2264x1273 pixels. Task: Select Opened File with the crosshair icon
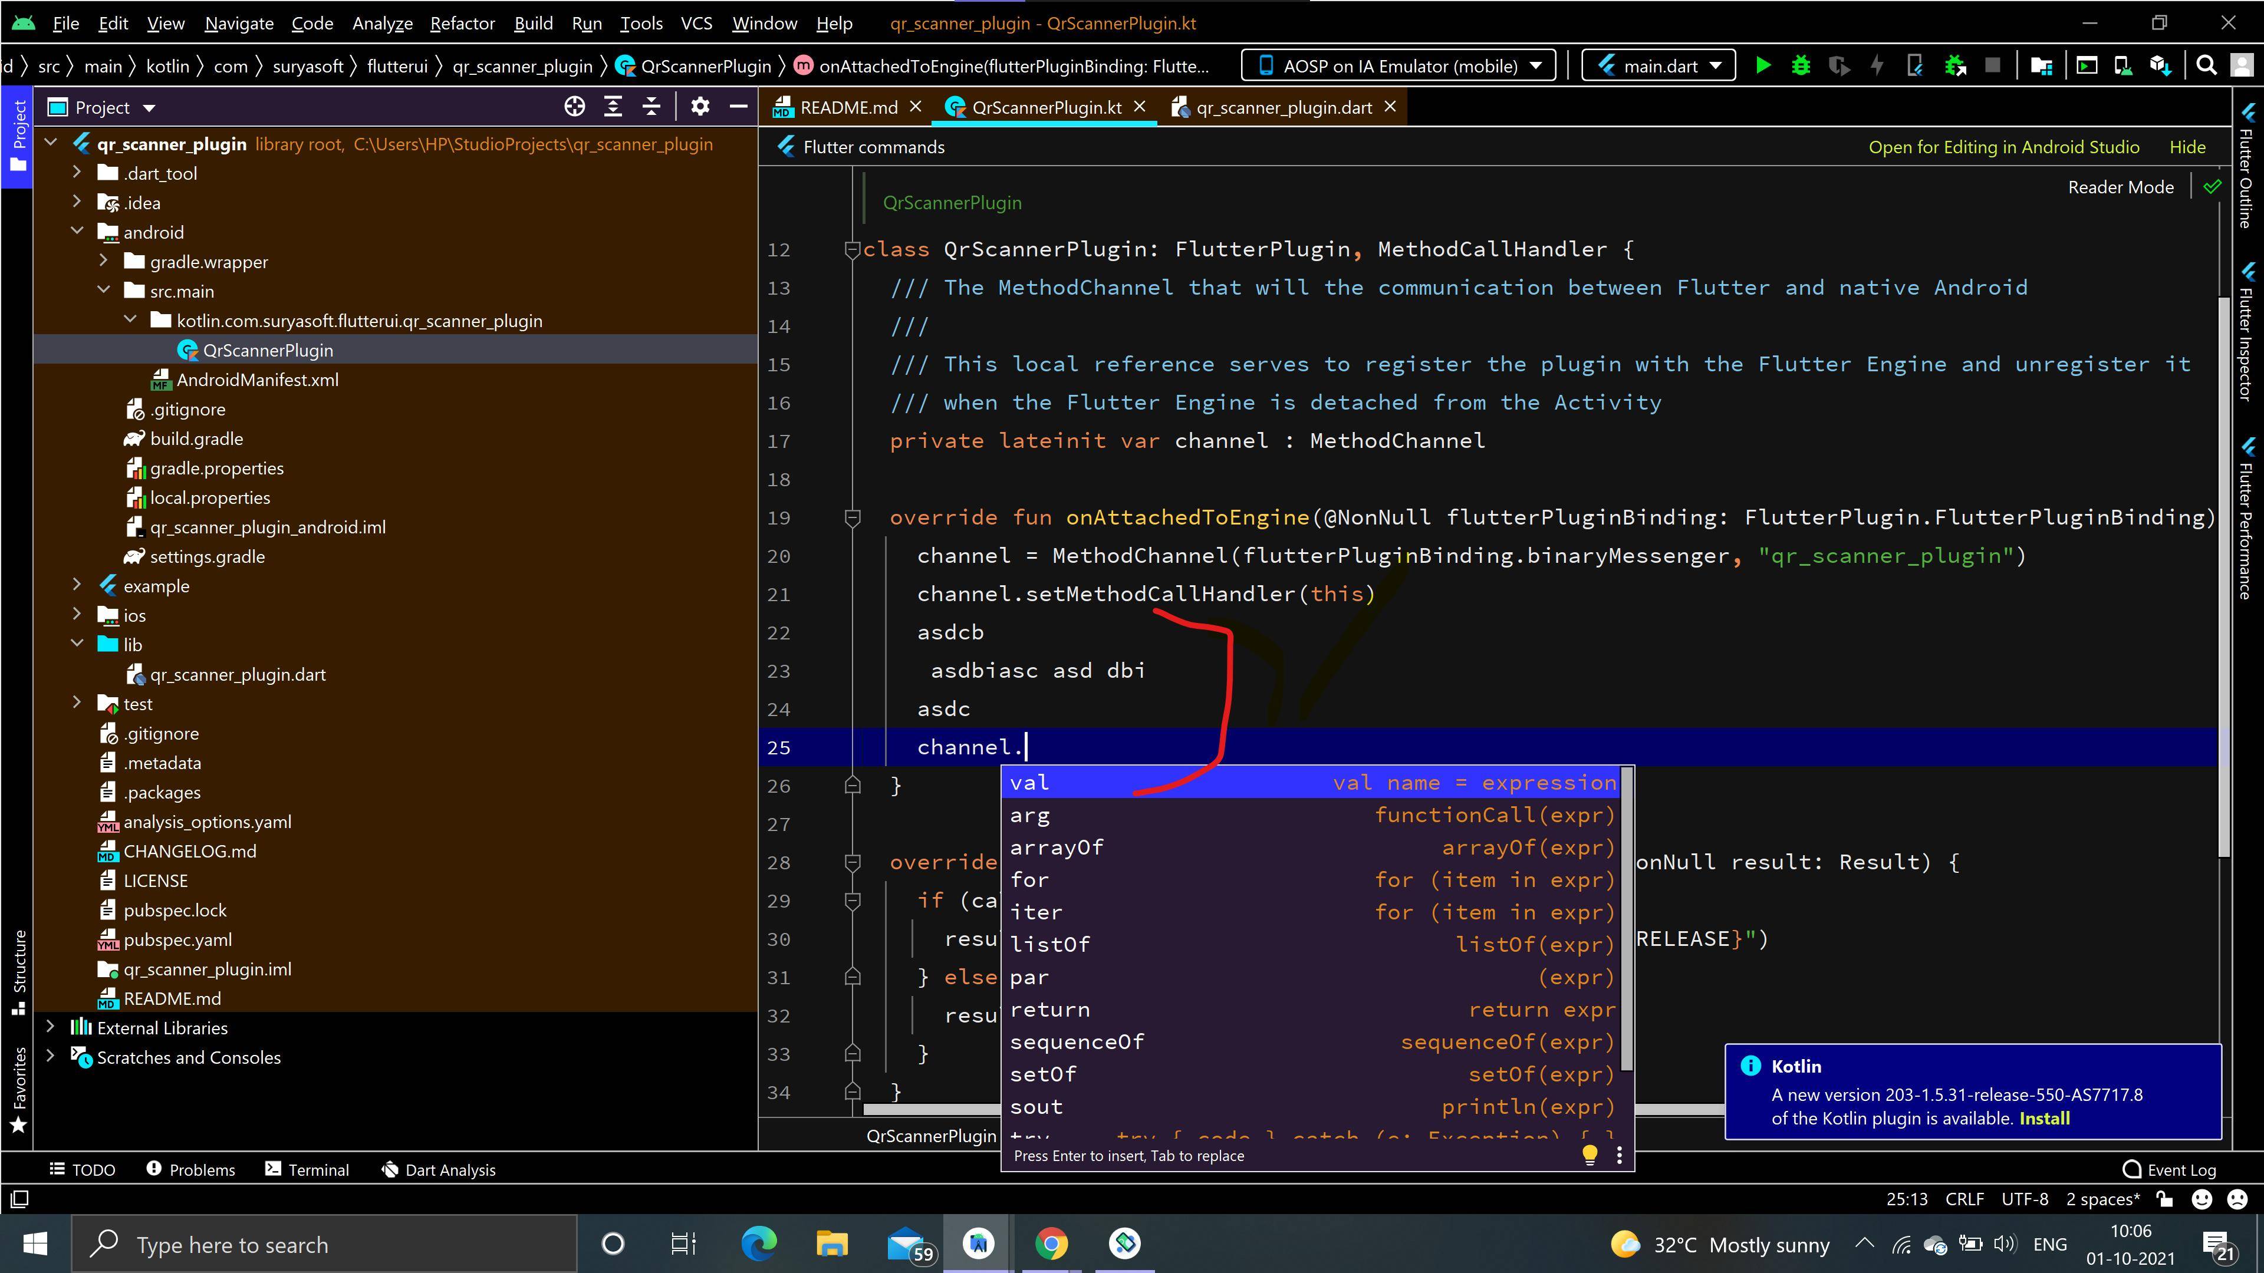tap(575, 106)
